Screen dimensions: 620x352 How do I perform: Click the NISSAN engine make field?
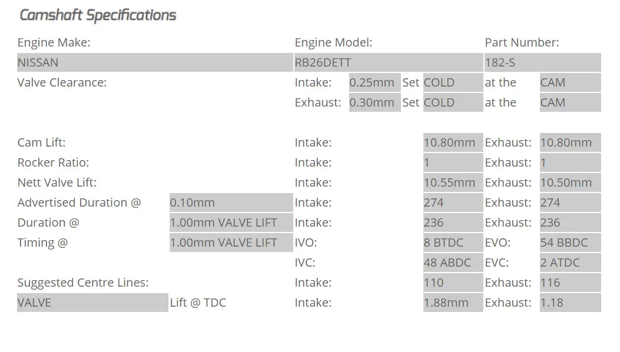[155, 62]
